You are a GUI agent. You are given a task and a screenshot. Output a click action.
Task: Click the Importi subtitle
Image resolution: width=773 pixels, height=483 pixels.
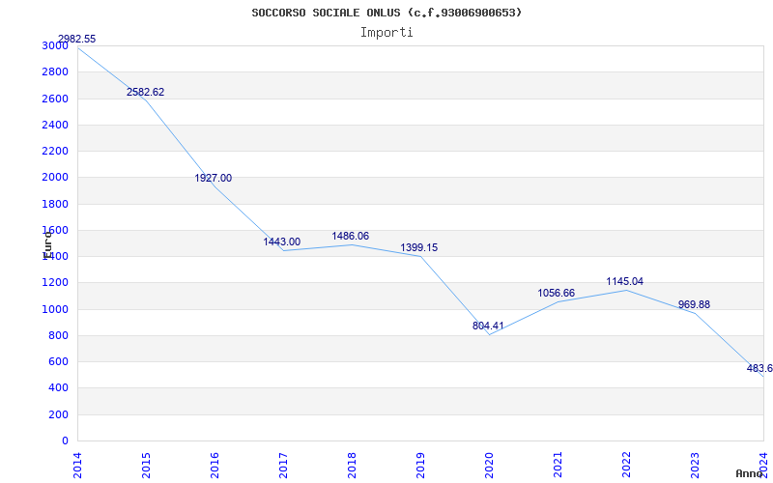coord(386,32)
